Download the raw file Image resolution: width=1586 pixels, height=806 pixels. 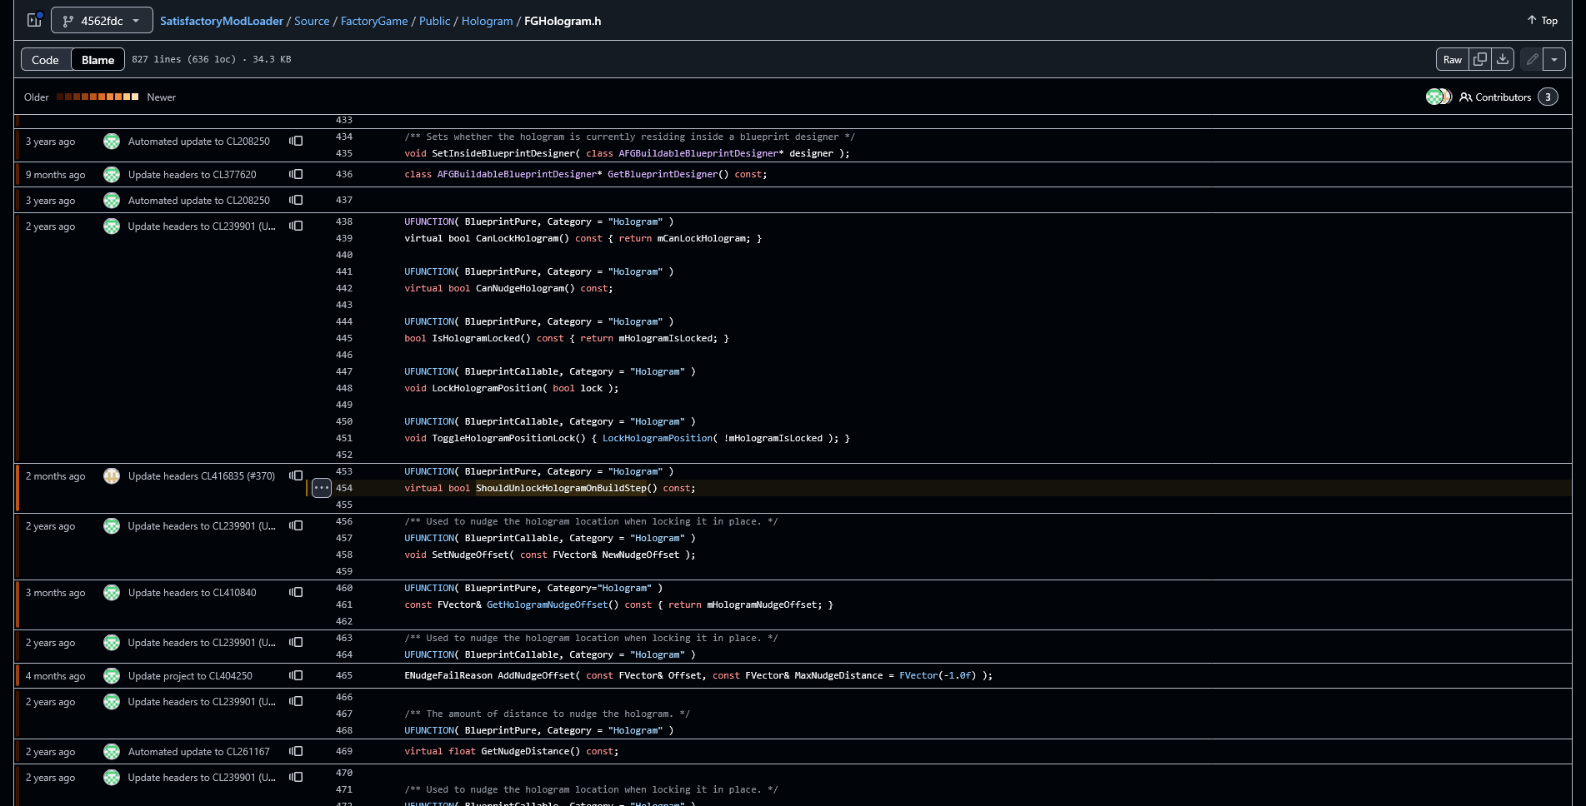(x=1503, y=59)
